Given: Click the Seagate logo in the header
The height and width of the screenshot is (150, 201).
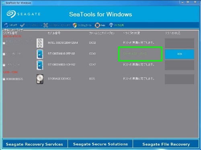Looking at the screenshot, I should click(x=23, y=14).
